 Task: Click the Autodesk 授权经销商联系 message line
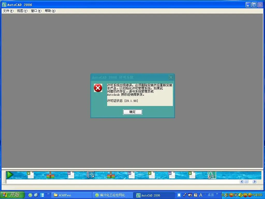click(x=126, y=95)
